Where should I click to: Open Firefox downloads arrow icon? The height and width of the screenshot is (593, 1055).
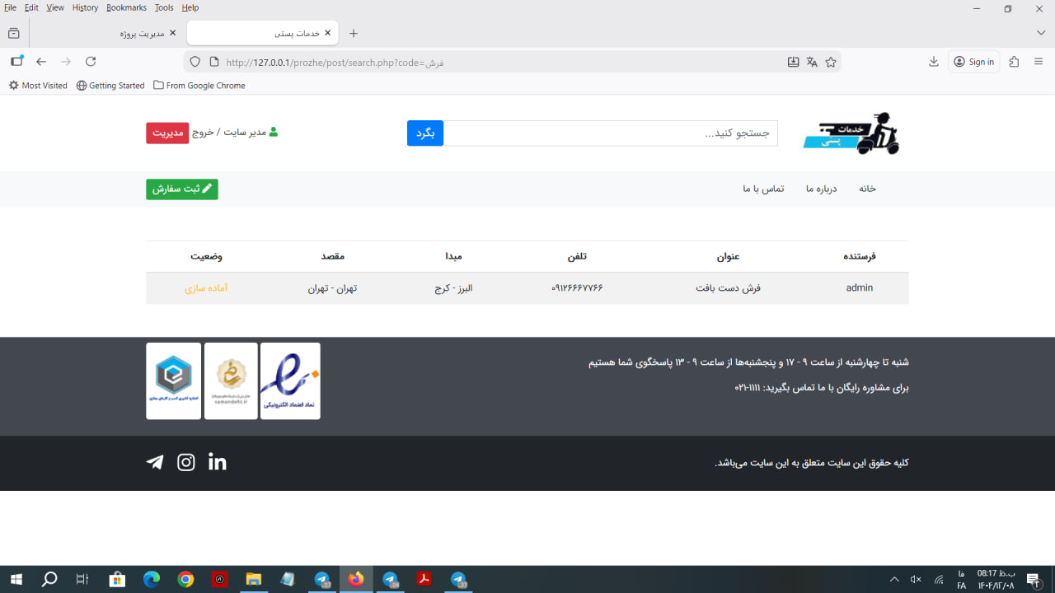[934, 62]
